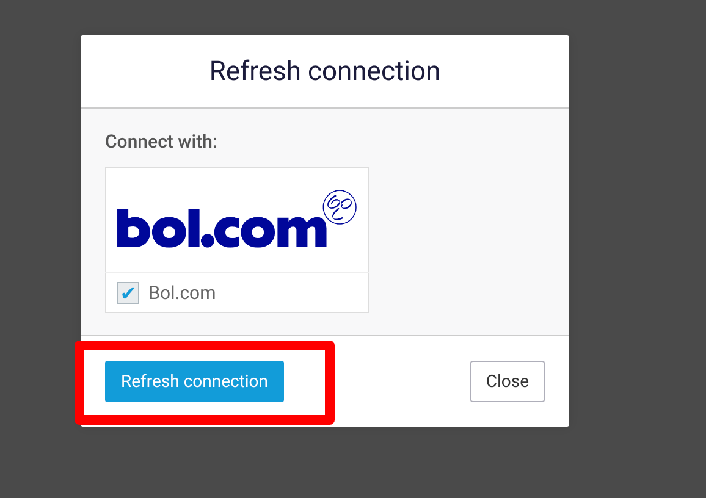Click the red highlight border around Refresh connection
Viewport: 706px width, 498px height.
tap(205, 345)
